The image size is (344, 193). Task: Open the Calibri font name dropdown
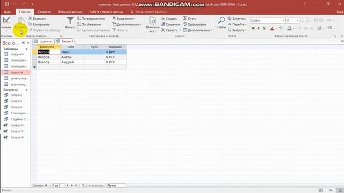pyautogui.click(x=283, y=20)
